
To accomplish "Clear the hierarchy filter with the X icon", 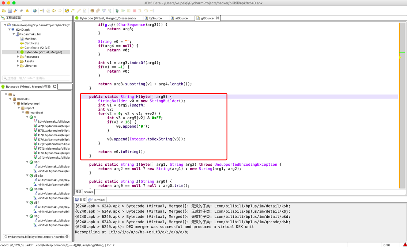I will point(67,236).
